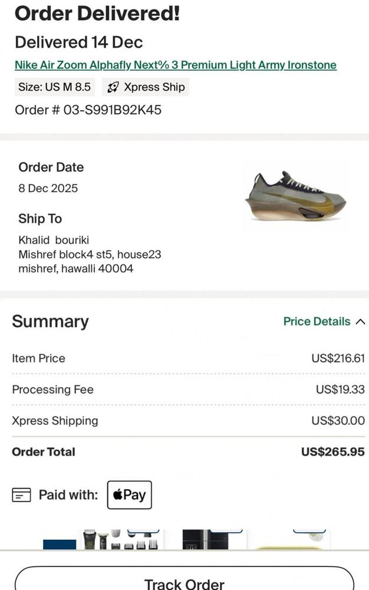Image resolution: width=369 pixels, height=590 pixels.
Task: Open the grooming trimmer kit thumbnail
Action: [x=121, y=540]
